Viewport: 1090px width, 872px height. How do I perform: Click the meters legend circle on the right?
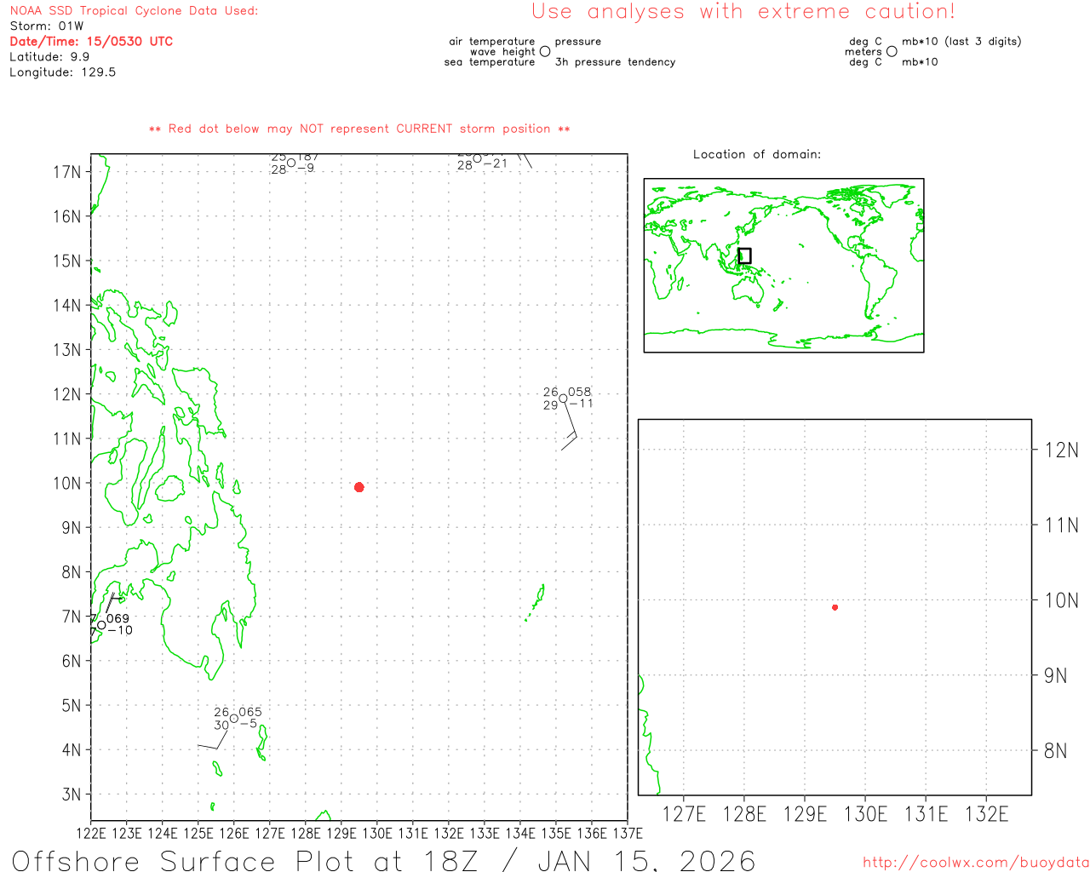tap(892, 52)
